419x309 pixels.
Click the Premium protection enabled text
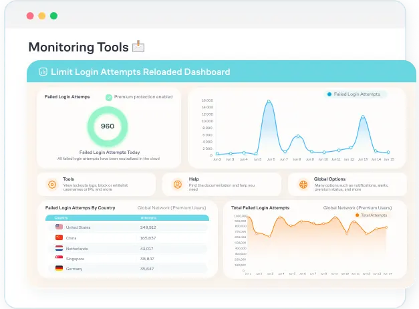click(x=143, y=97)
